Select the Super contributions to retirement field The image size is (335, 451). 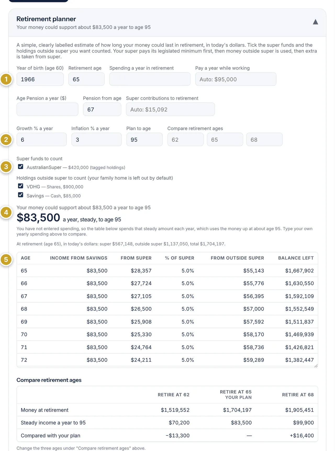(x=170, y=109)
